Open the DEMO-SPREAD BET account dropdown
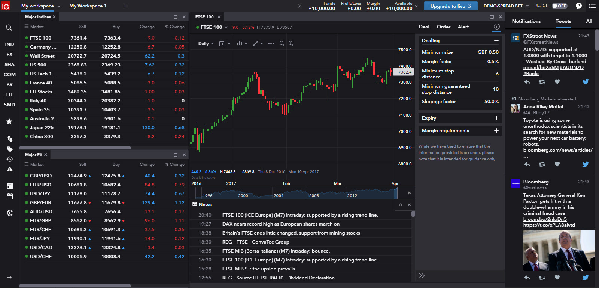Viewport: 599px width, 288px height. click(x=506, y=6)
